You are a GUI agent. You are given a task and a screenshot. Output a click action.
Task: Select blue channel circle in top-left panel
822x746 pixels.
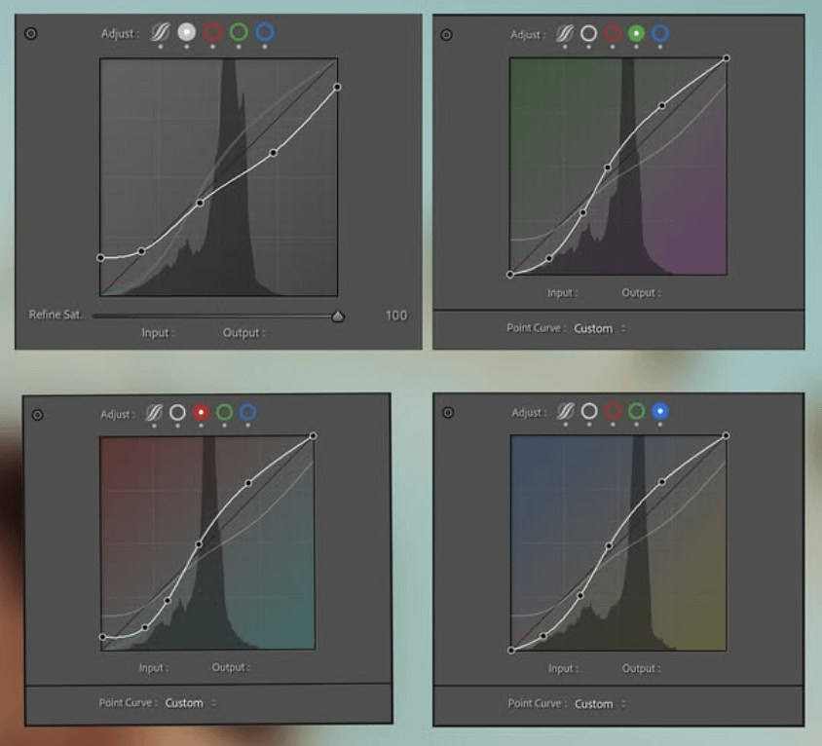coord(265,32)
